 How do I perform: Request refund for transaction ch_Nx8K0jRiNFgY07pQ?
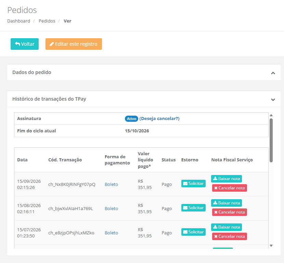(193, 184)
